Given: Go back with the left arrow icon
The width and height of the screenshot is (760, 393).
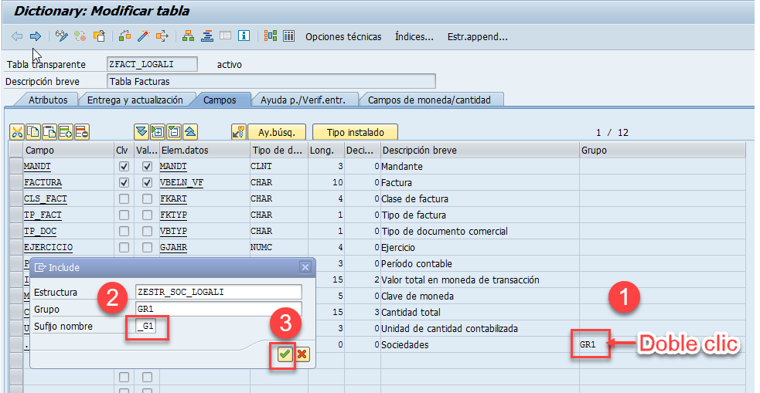Looking at the screenshot, I should pyautogui.click(x=17, y=36).
